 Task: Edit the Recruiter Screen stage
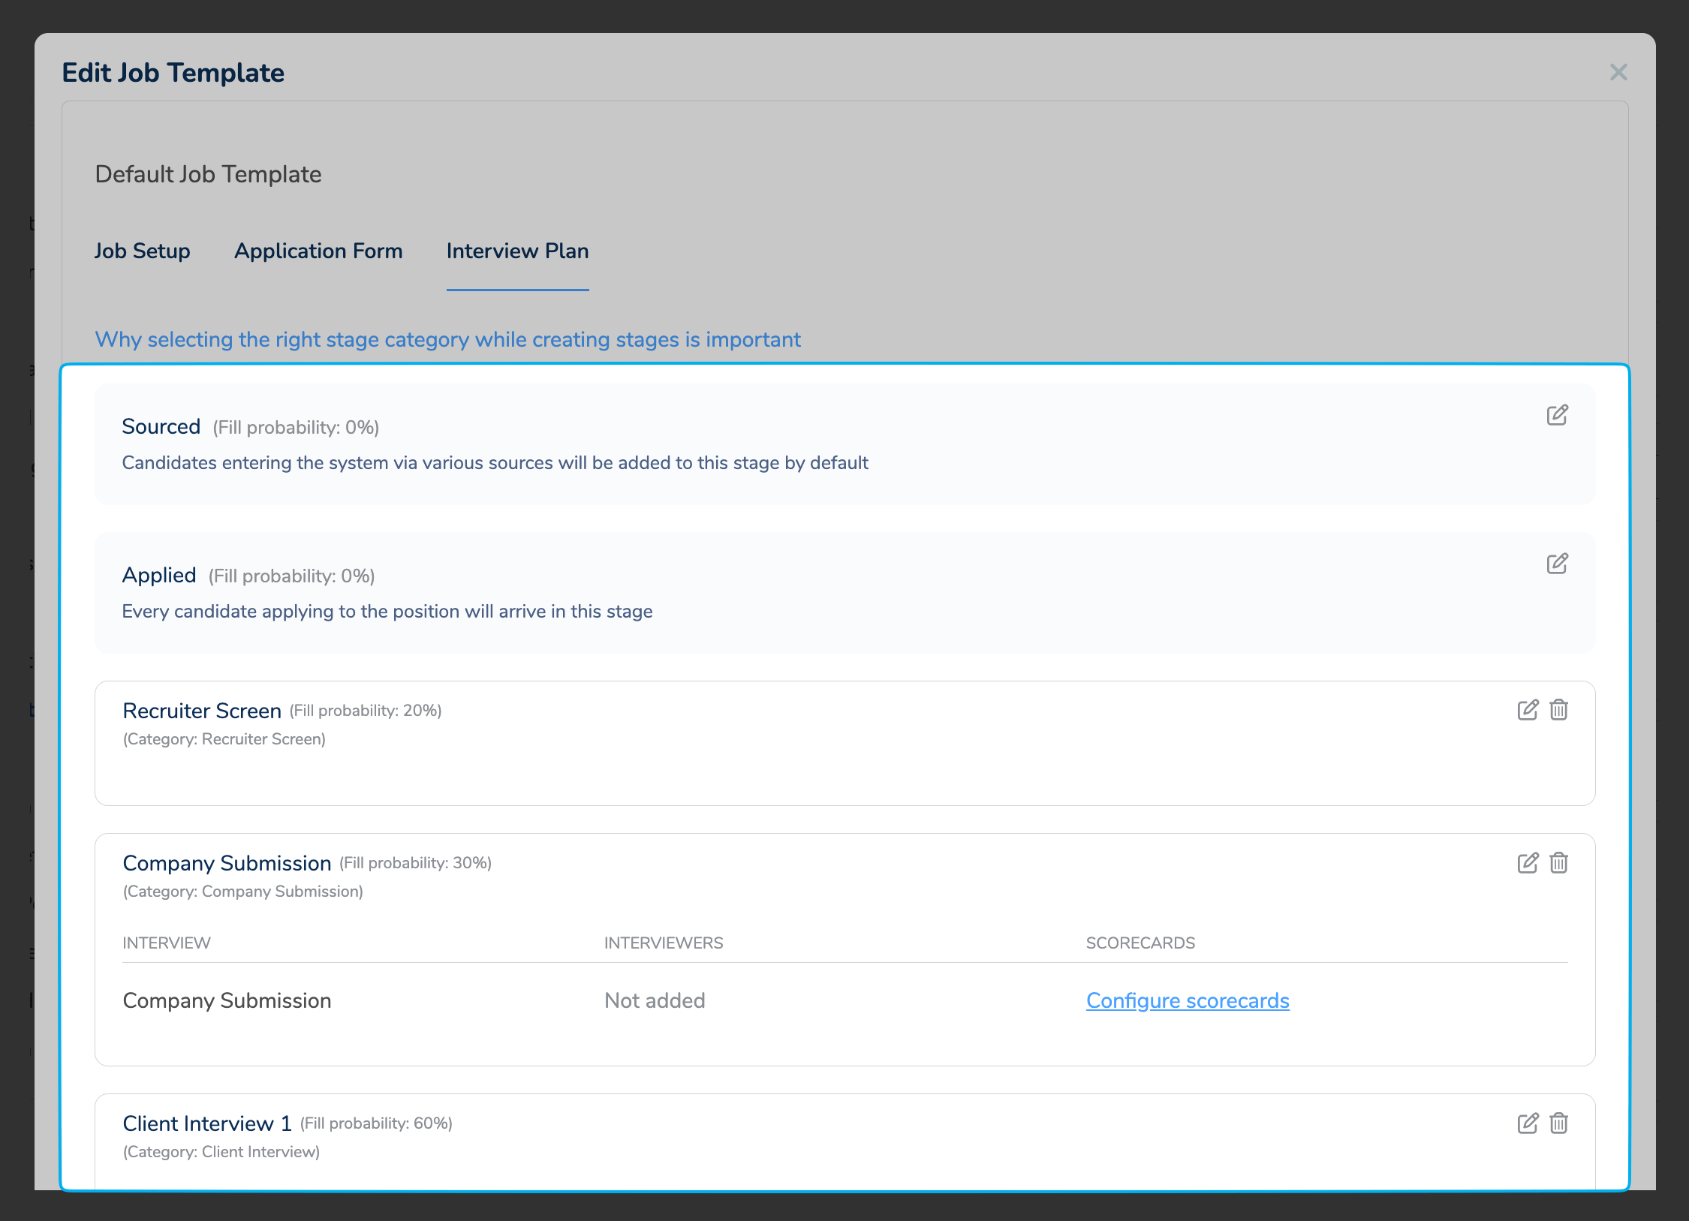(x=1528, y=710)
